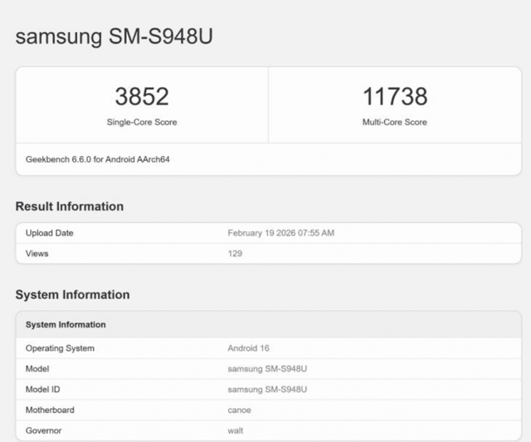Viewport: 531px width, 442px height.
Task: Click the Multi-Core Score label
Action: tap(394, 123)
